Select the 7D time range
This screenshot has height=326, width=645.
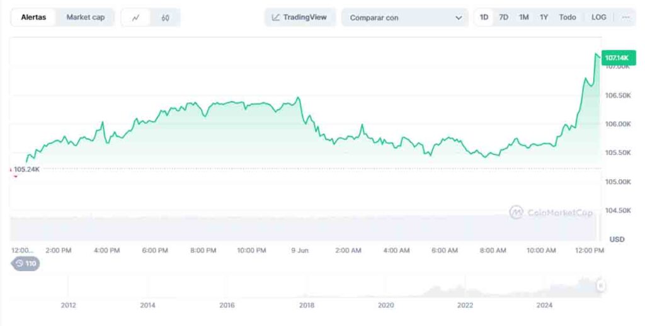coord(503,18)
